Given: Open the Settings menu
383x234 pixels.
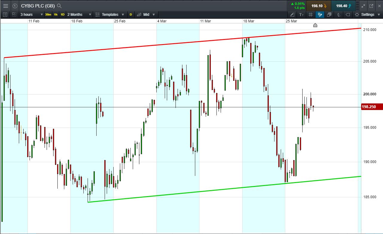Looking at the screenshot, I should pyautogui.click(x=367, y=15).
